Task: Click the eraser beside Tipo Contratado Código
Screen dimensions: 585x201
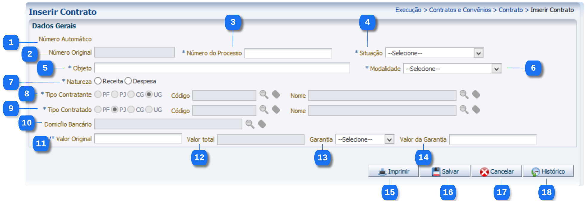Action: [x=276, y=110]
